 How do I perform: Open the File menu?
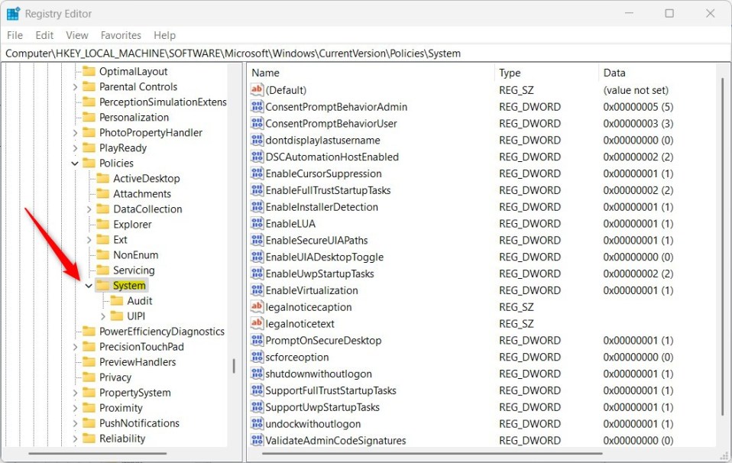15,35
